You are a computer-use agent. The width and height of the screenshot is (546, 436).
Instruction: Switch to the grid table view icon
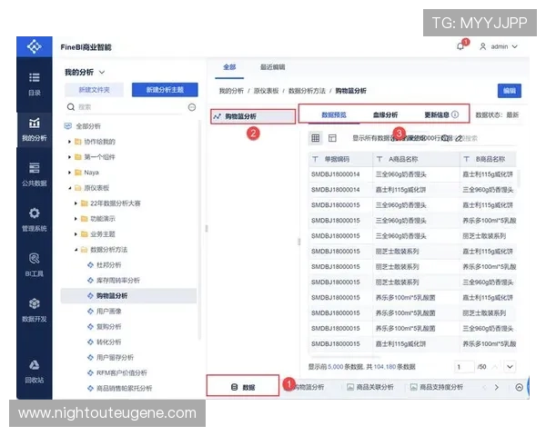[x=316, y=138]
